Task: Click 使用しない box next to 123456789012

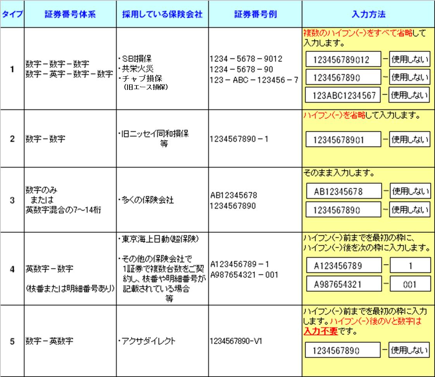Action: click(410, 60)
